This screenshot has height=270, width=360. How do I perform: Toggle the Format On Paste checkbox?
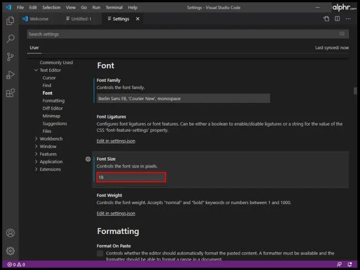(x=100, y=253)
